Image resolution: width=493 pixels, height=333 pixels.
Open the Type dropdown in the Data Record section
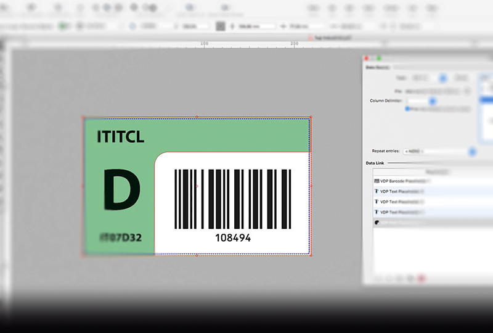(428, 78)
